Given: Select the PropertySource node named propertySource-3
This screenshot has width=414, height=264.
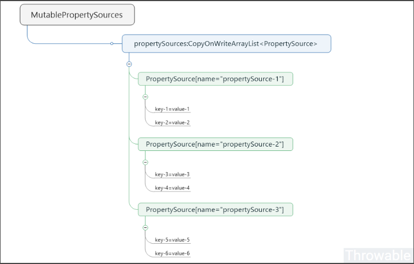Looking at the screenshot, I should coord(215,209).
